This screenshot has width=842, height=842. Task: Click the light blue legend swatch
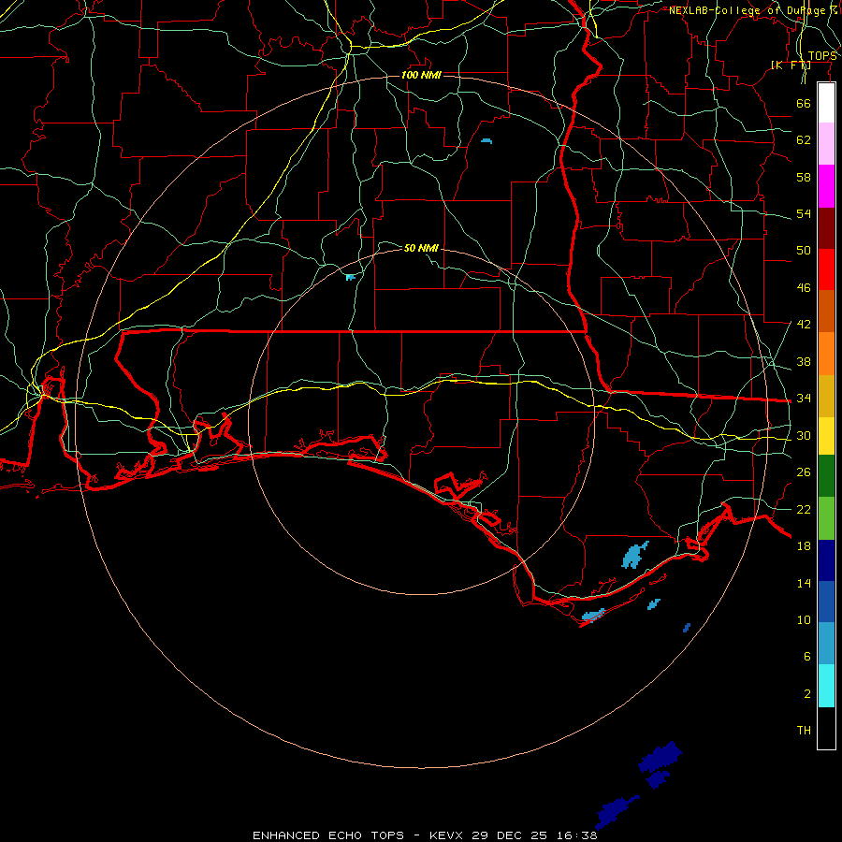coord(826,644)
